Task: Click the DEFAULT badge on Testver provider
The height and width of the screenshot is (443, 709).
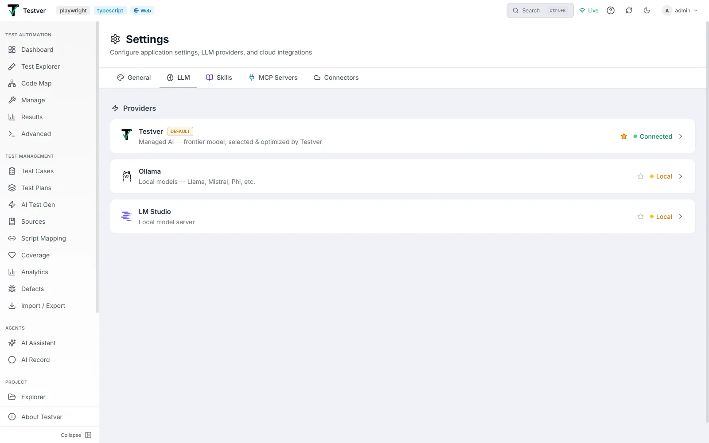Action: click(180, 132)
